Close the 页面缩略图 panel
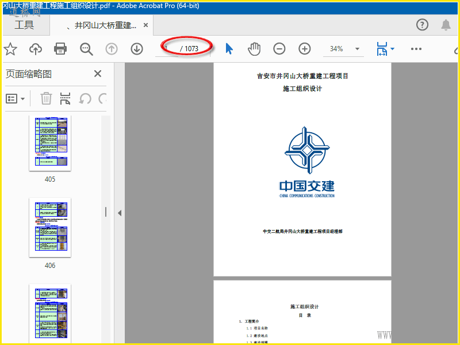Image resolution: width=460 pixels, height=345 pixels. [x=98, y=74]
